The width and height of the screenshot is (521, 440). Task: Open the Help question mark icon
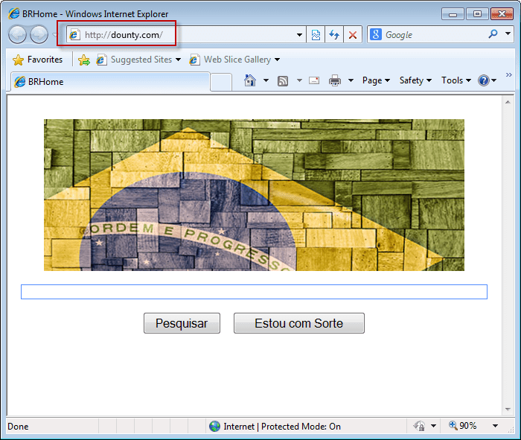(x=484, y=80)
